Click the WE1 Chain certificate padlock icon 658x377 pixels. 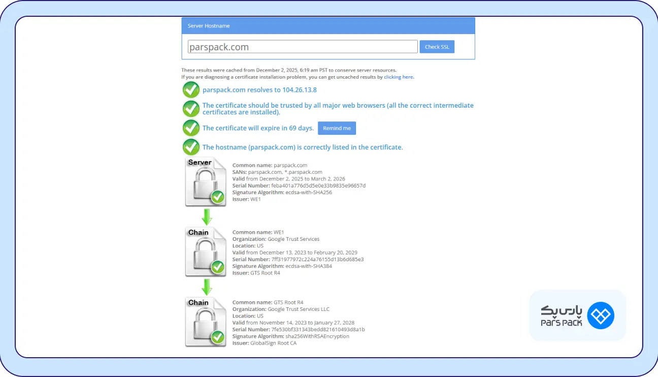pos(206,252)
